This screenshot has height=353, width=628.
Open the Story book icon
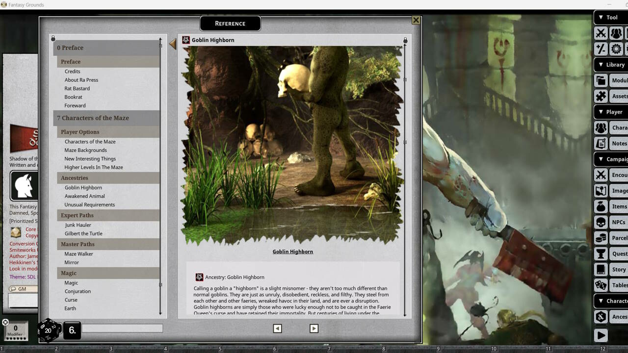601,269
